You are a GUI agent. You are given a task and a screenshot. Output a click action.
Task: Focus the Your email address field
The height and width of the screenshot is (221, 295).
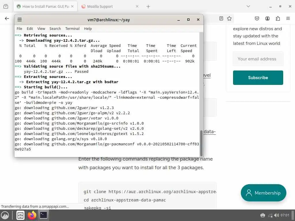coord(258,59)
